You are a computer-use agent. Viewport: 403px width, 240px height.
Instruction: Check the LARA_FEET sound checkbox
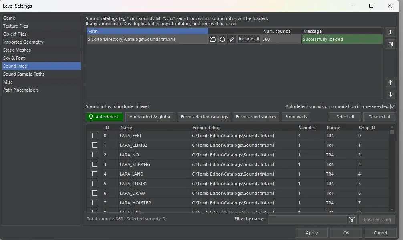pyautogui.click(x=95, y=136)
